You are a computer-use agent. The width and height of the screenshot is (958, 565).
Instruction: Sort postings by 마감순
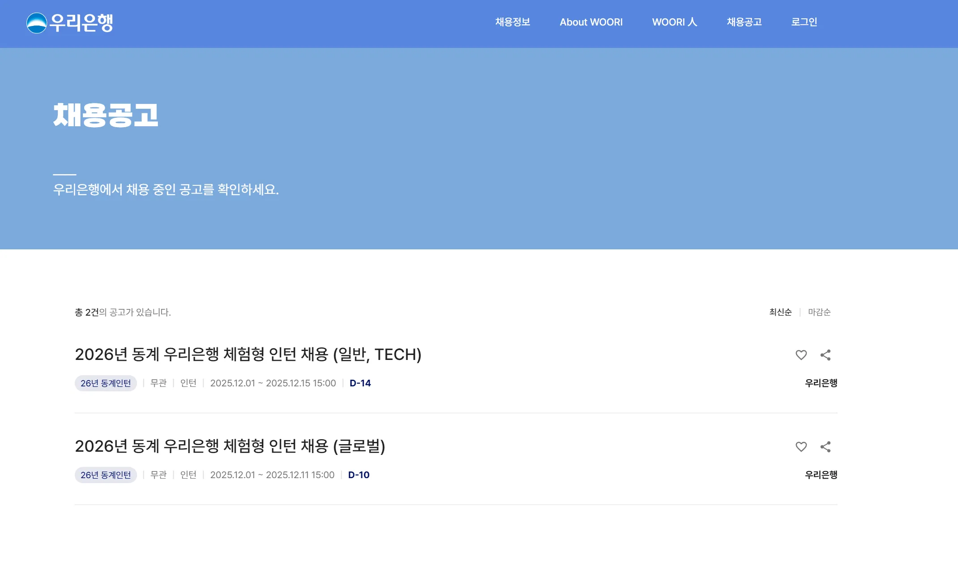819,312
